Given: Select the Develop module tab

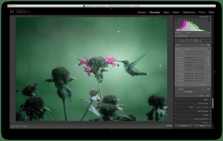Looking at the screenshot, I should (155, 12).
